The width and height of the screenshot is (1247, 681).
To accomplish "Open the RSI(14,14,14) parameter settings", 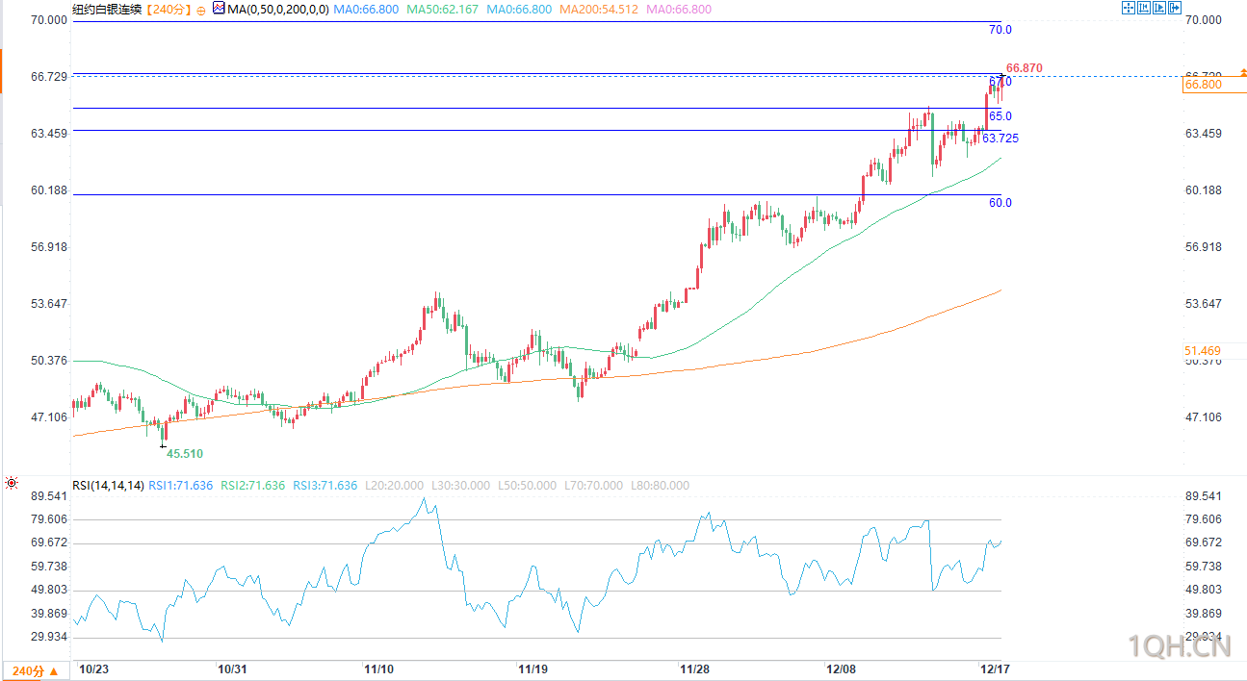I will [108, 486].
